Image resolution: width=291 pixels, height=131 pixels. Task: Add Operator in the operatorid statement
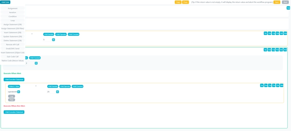[x=65, y=86]
